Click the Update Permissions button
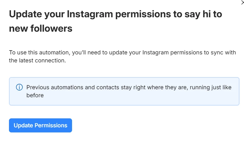Screen dimensions: 244x143 click(40, 125)
